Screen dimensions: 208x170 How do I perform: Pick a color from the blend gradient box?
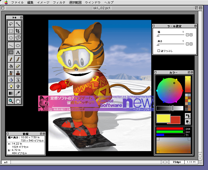click(x=174, y=145)
